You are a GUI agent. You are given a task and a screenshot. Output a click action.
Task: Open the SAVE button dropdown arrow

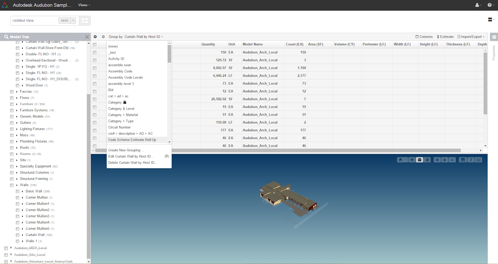click(x=73, y=21)
